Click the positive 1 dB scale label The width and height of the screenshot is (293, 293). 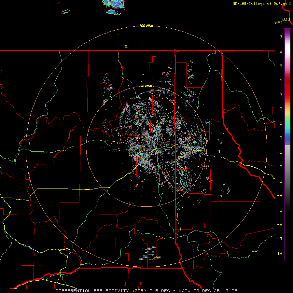pos(281,123)
